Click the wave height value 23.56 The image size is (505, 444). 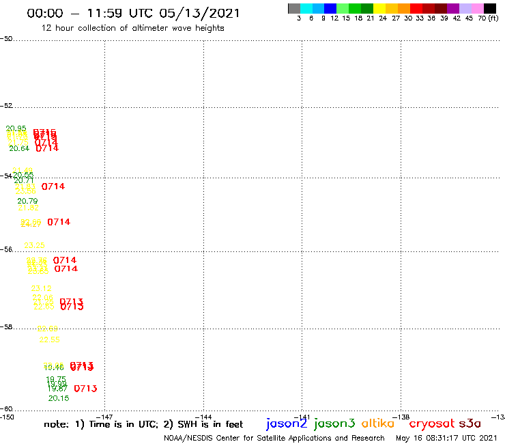tap(26, 191)
